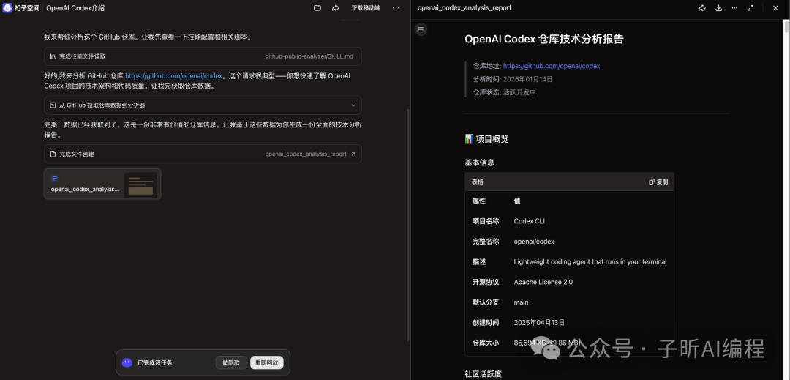Click the 下载移动端 menu item

366,8
